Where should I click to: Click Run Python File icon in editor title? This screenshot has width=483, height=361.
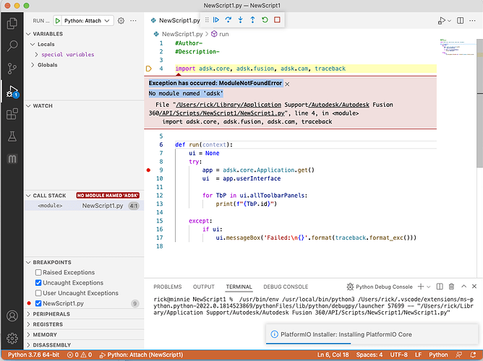click(x=441, y=21)
